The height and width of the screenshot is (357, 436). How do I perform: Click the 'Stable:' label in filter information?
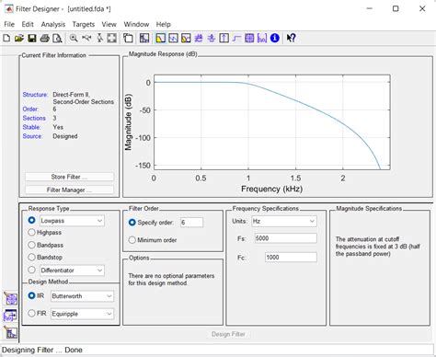click(x=31, y=127)
